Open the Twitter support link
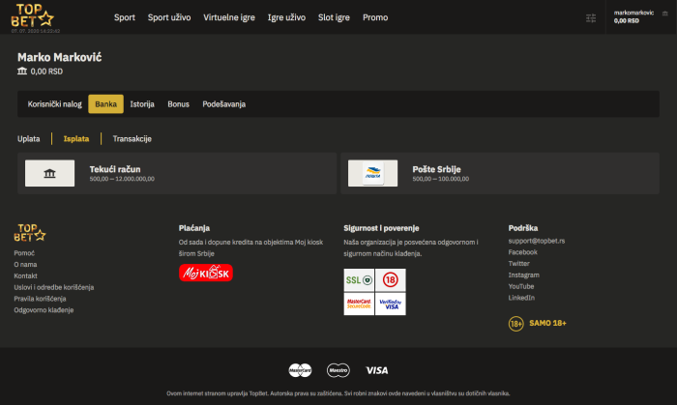Viewport: 677px width, 405px height. (519, 264)
